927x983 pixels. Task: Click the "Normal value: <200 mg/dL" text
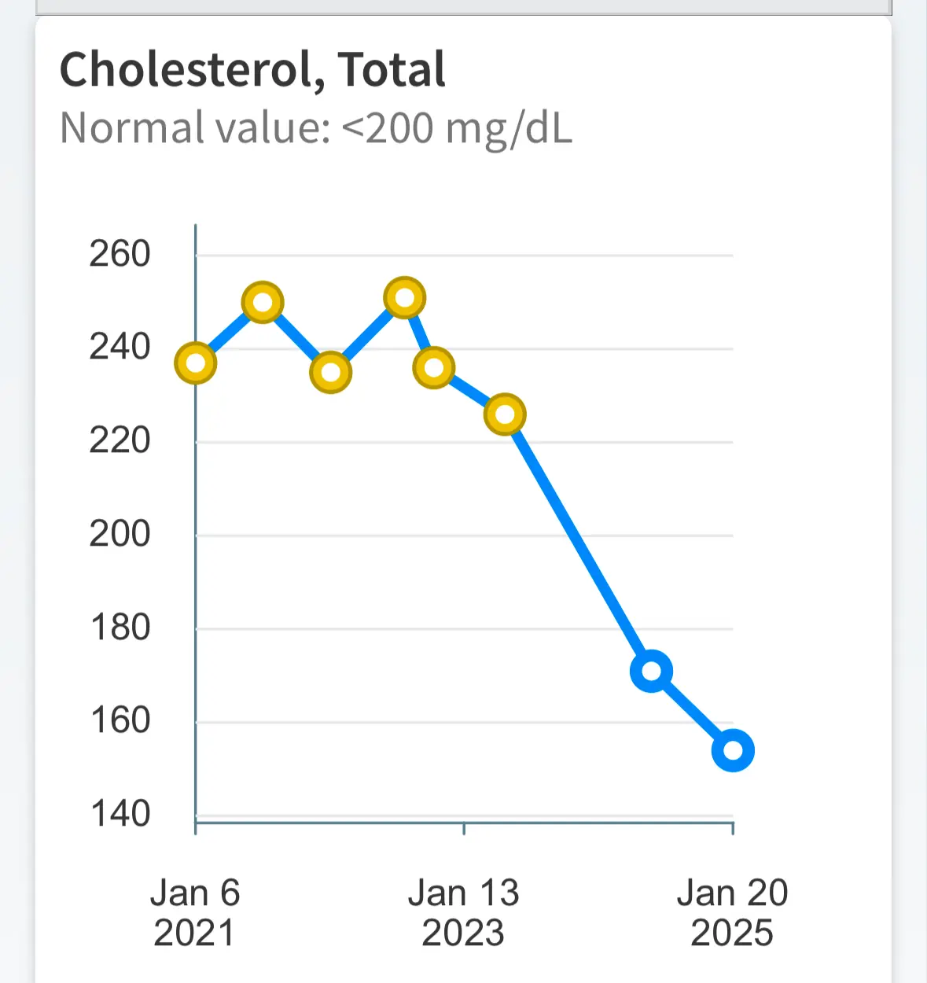point(316,127)
